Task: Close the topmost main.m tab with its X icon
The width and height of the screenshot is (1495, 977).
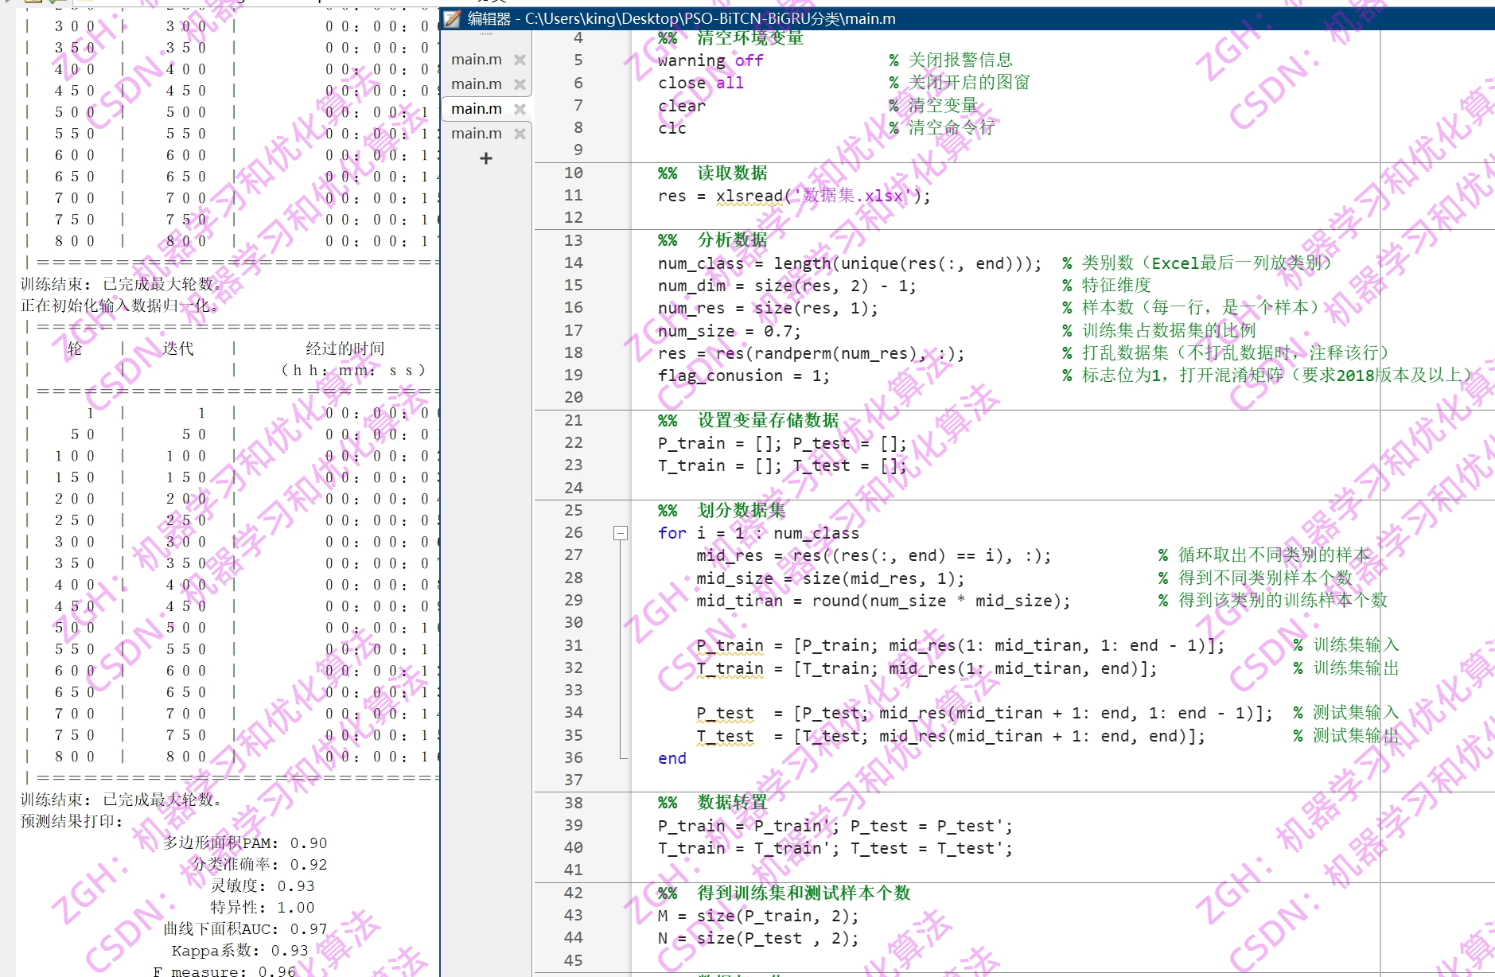Action: click(521, 59)
